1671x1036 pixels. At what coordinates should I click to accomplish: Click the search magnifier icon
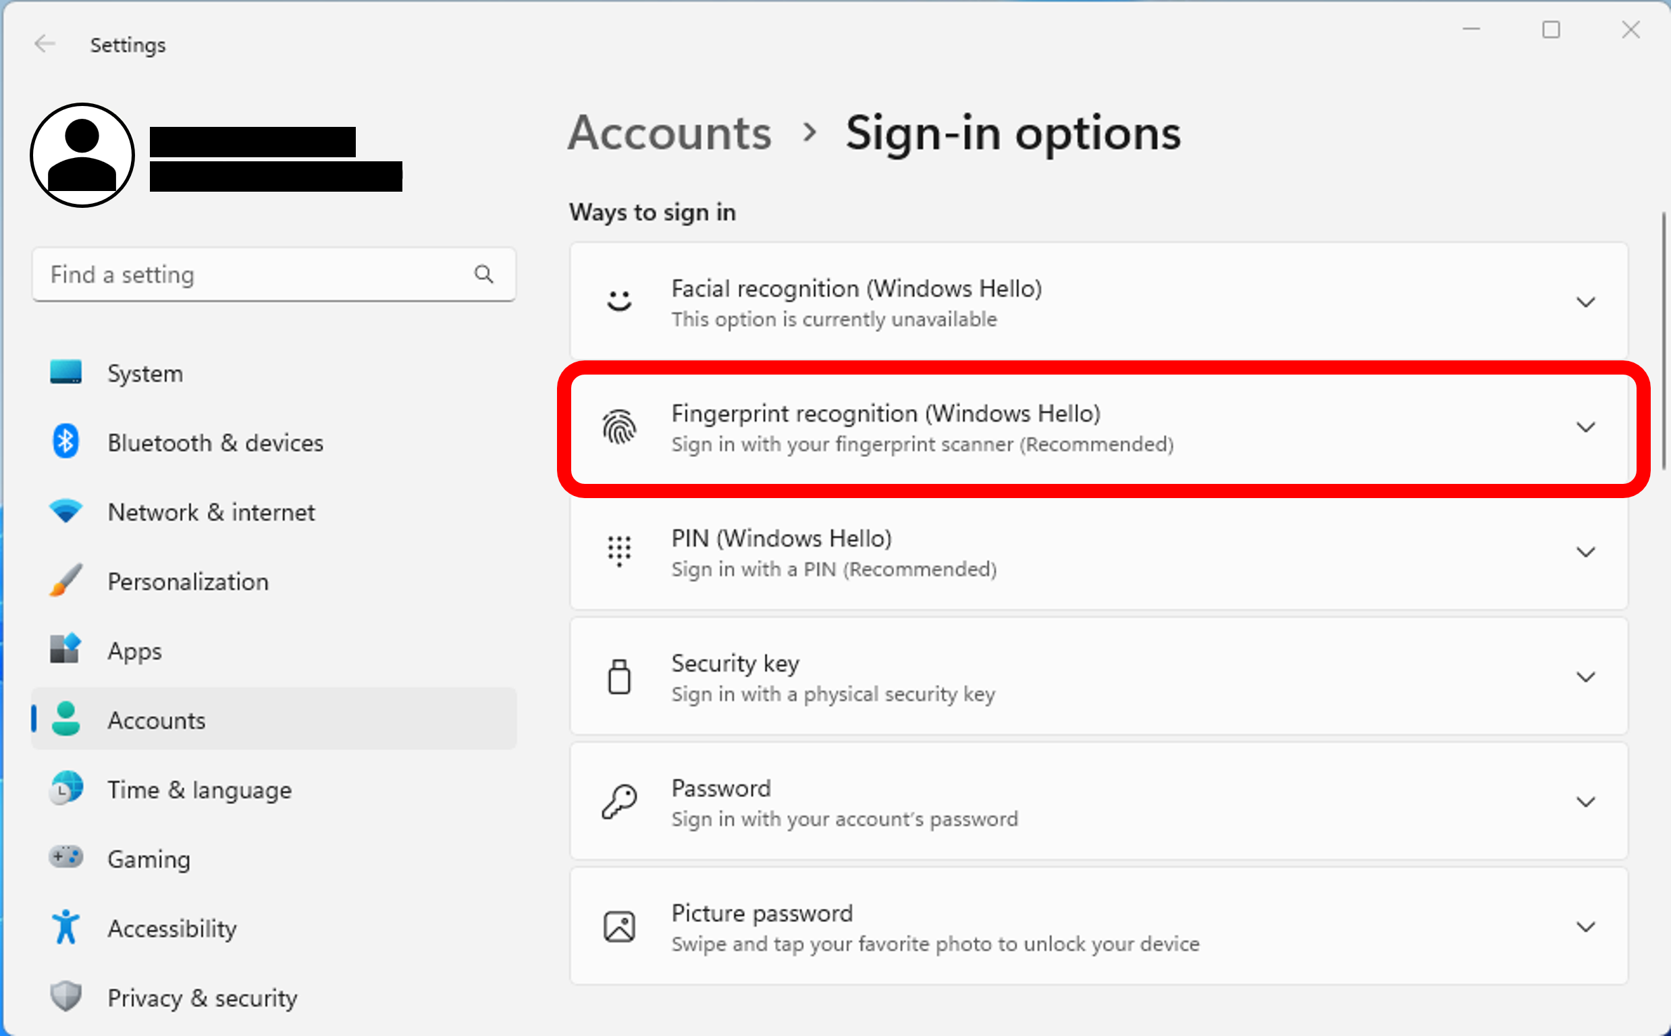pos(484,275)
